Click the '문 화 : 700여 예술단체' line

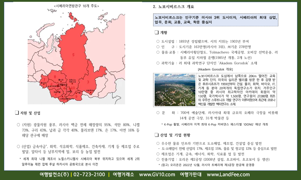[x=217, y=115]
